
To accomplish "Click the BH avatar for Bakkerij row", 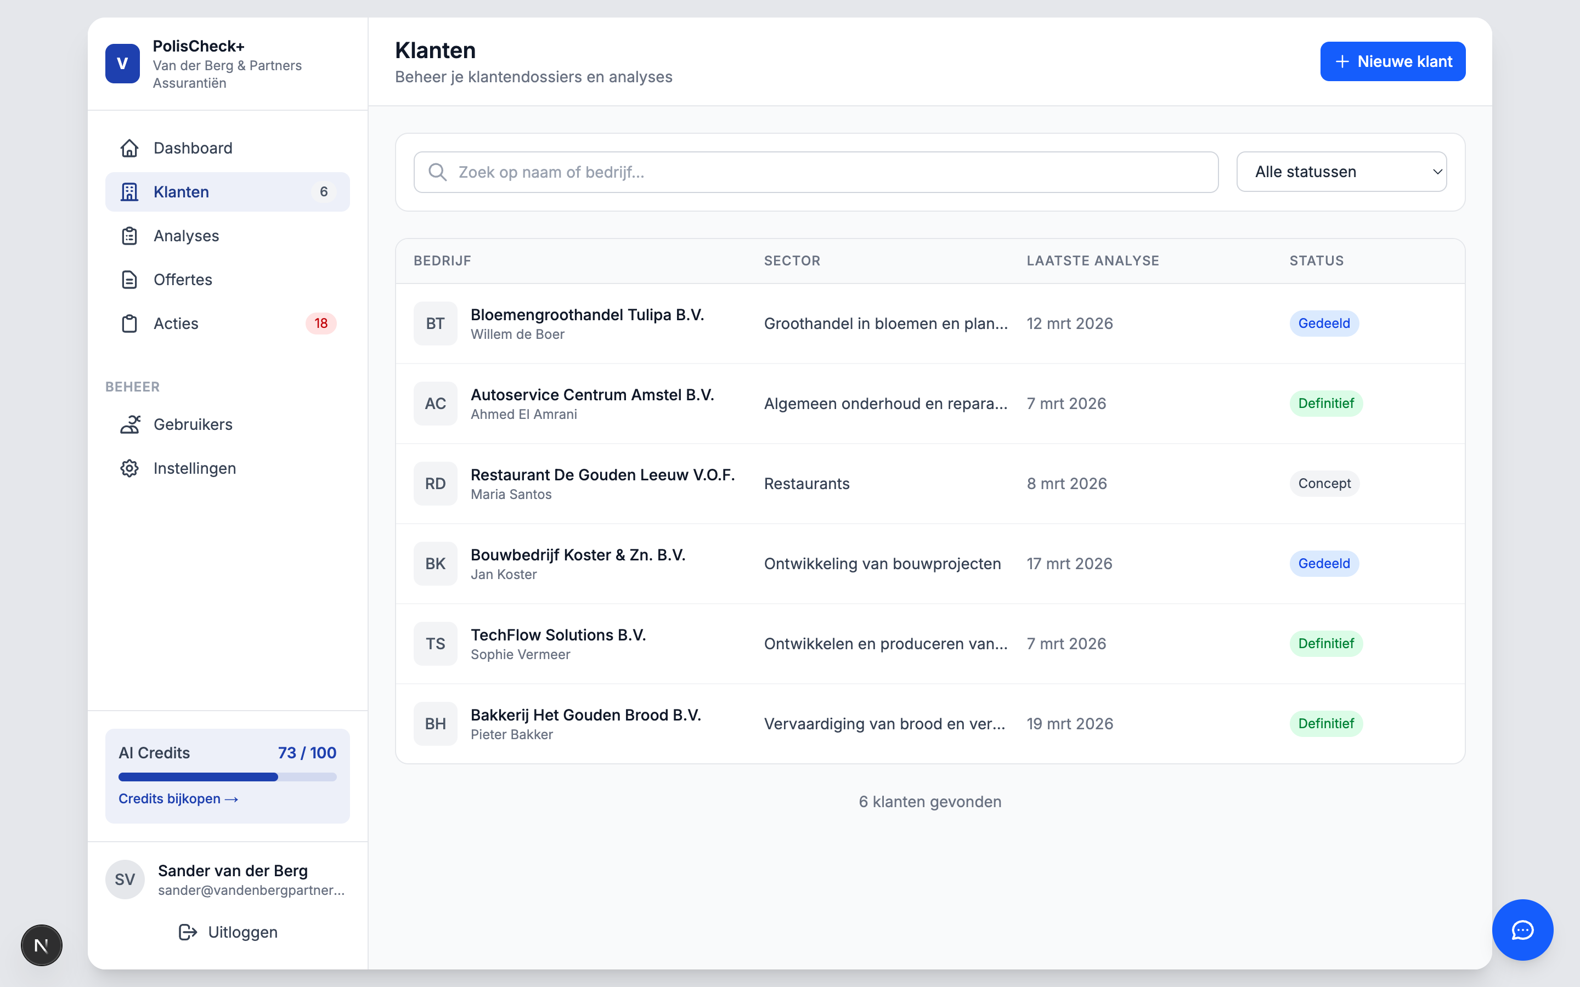I will tap(436, 724).
